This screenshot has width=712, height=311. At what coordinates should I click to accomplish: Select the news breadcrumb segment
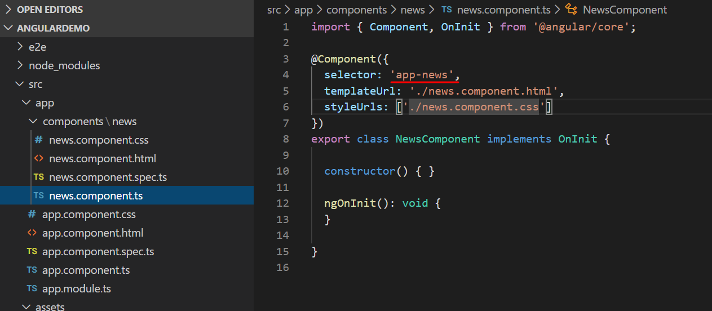pyautogui.click(x=412, y=10)
